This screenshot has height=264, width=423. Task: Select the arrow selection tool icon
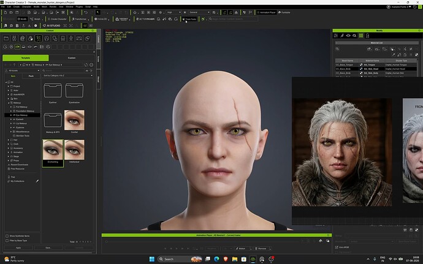98,12
